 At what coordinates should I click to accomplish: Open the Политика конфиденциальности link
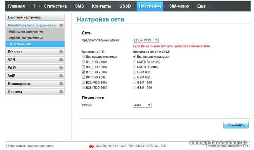click(x=31, y=146)
